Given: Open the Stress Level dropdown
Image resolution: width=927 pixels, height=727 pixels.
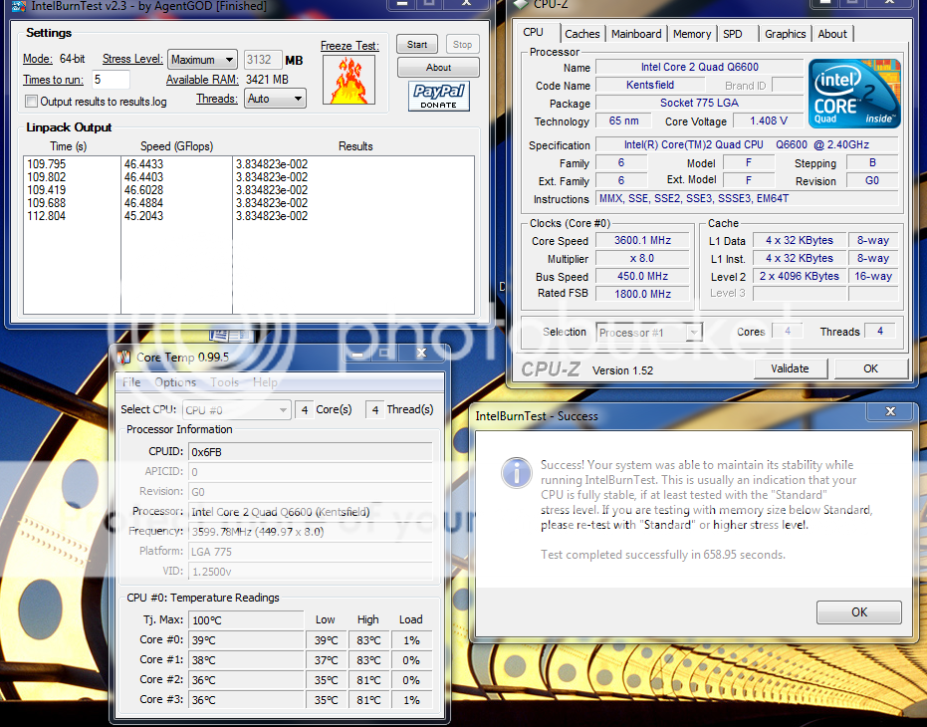Looking at the screenshot, I should click(x=202, y=60).
